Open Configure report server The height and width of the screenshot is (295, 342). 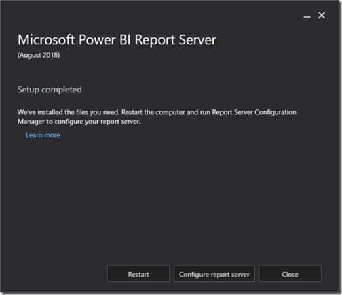tap(214, 274)
